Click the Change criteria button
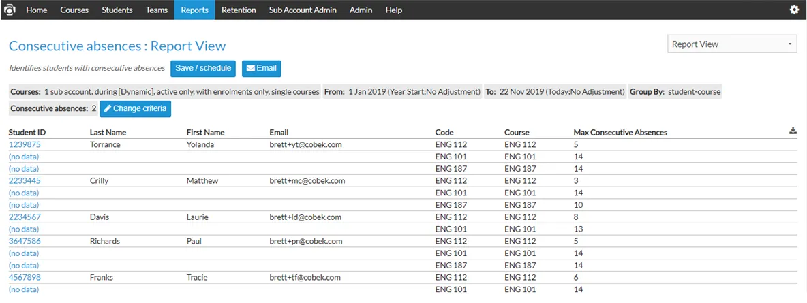 (x=136, y=108)
